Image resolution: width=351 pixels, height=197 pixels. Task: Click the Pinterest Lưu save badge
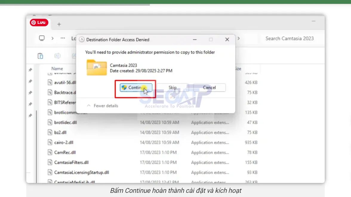click(39, 22)
